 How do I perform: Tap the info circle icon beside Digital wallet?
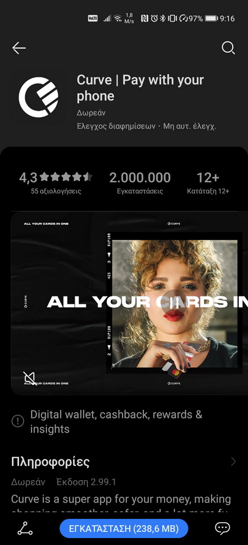point(18,421)
